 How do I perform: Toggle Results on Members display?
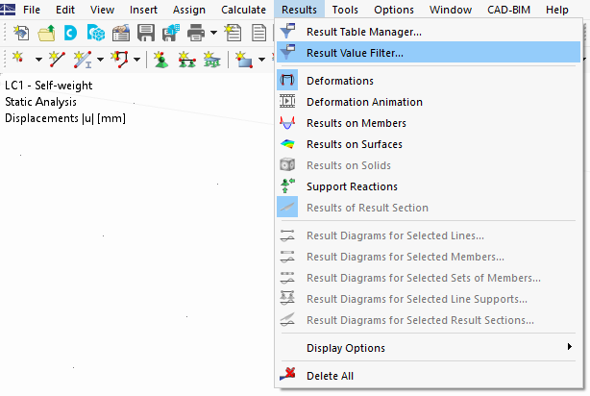click(356, 123)
